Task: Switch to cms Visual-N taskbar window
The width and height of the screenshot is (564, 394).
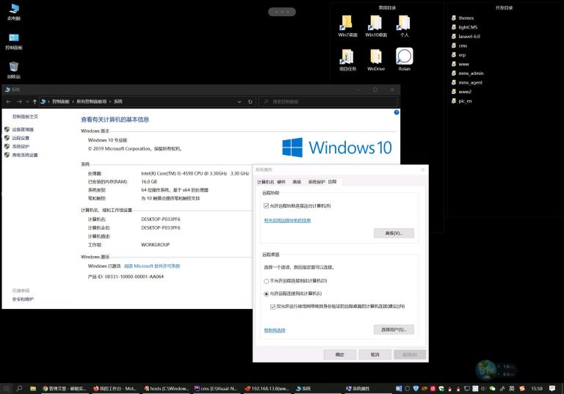Action: 216,389
